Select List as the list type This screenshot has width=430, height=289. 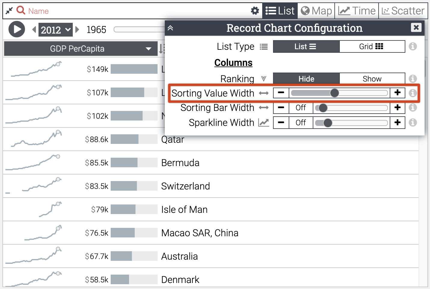click(306, 46)
